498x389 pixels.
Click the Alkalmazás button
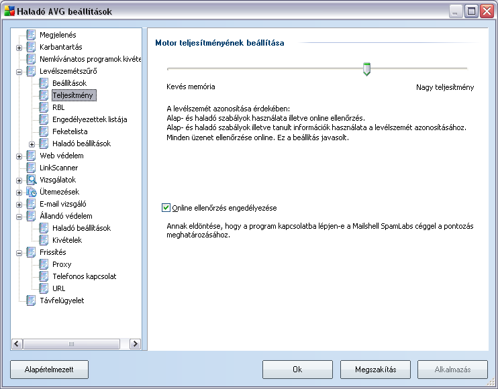point(452,370)
